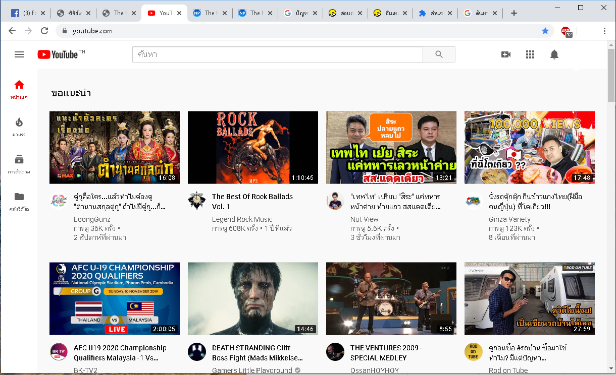Image resolution: width=616 pixels, height=375 pixels.
Task: Close the YouTube tab
Action: [x=179, y=13]
